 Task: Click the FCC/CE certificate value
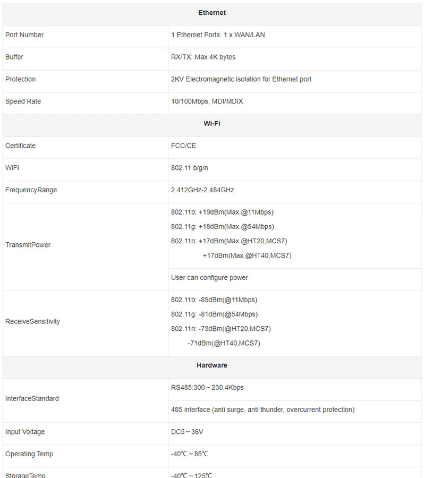(183, 146)
